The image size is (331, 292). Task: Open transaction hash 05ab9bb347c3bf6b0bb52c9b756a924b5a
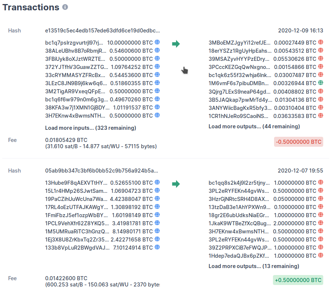(x=102, y=171)
